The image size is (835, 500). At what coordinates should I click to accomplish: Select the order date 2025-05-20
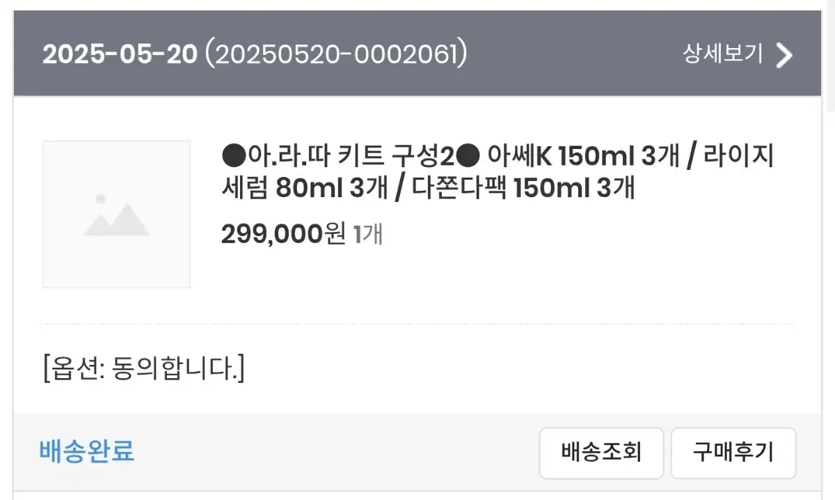click(x=120, y=54)
